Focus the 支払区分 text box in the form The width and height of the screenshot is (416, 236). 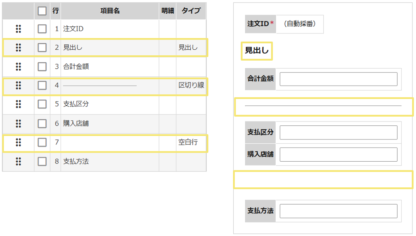(338, 132)
